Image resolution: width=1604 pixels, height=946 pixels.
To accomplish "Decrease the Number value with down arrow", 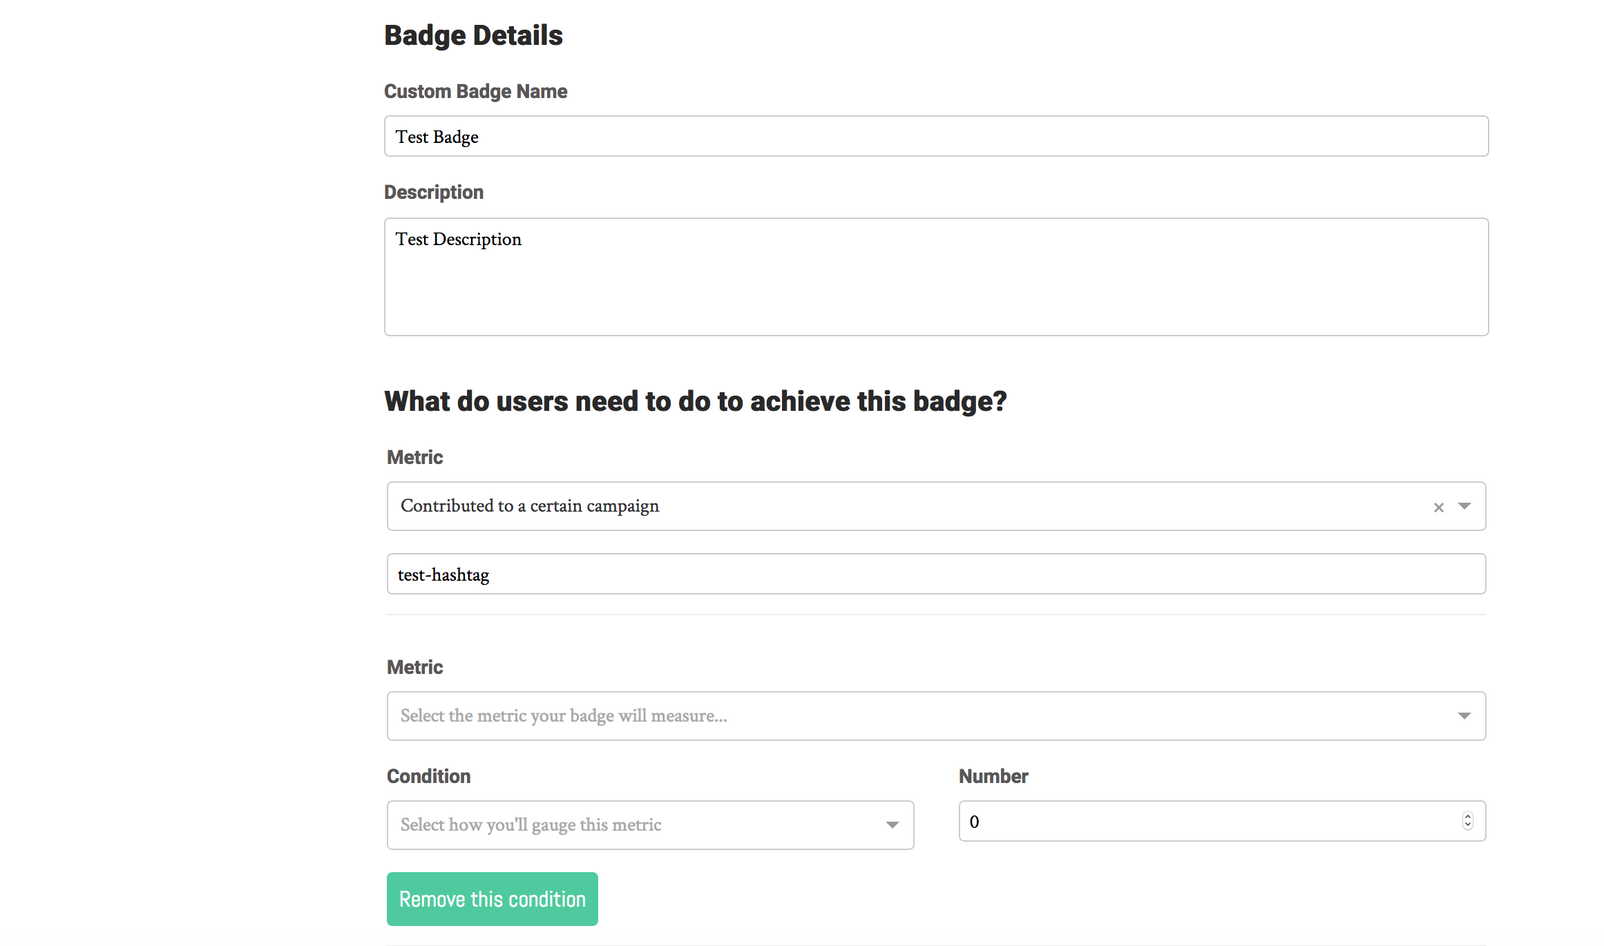I will tap(1468, 825).
